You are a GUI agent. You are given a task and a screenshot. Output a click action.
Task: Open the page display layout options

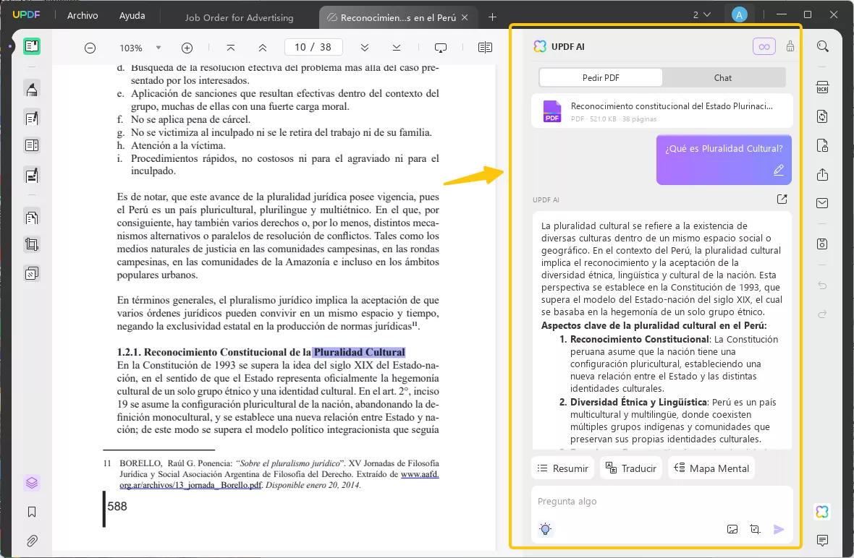coord(485,48)
